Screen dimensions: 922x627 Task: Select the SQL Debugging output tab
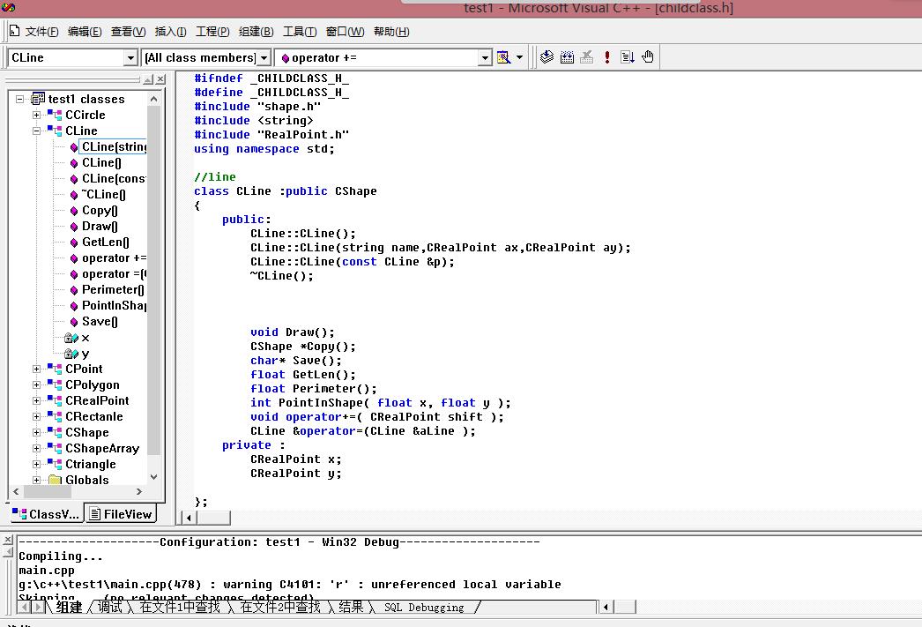tap(424, 607)
